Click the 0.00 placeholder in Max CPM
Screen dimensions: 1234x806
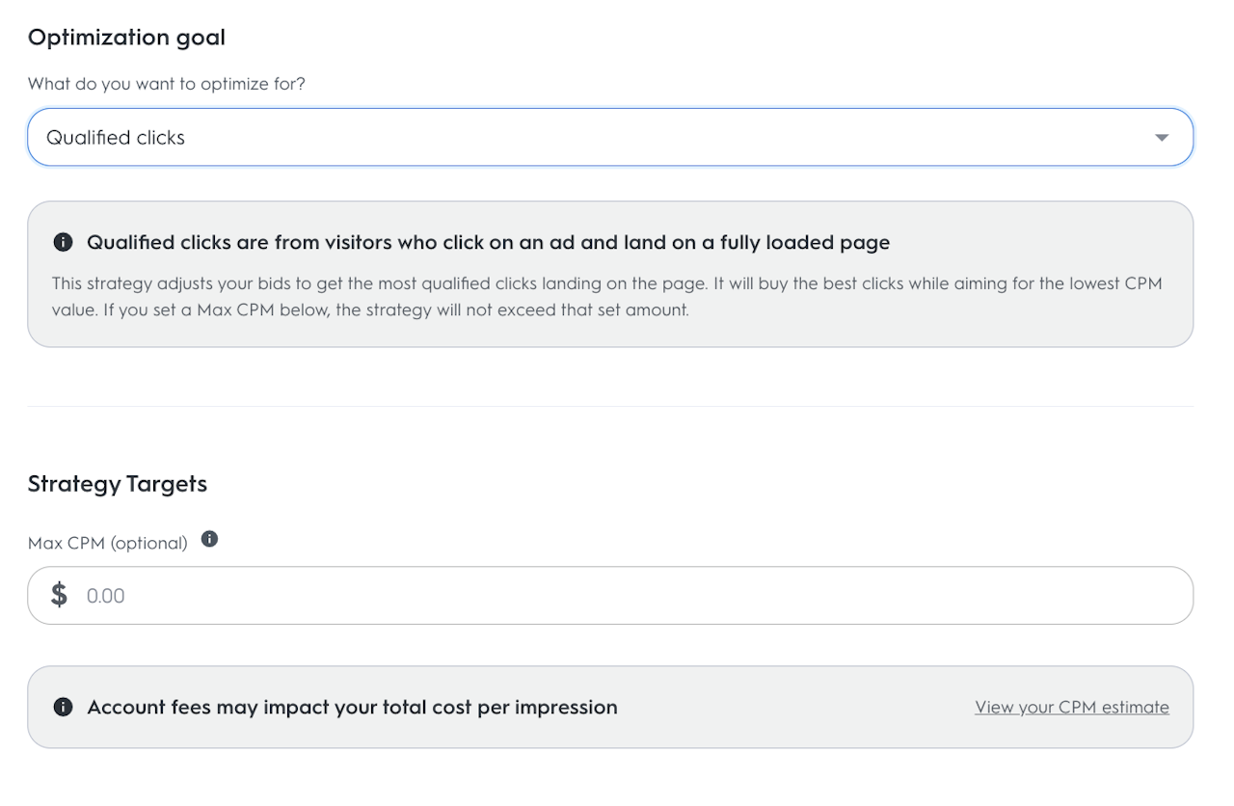click(x=106, y=596)
